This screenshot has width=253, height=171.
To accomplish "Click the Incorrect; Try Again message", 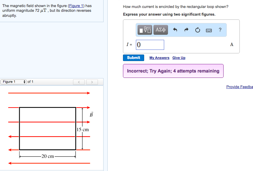I will click(173, 71).
